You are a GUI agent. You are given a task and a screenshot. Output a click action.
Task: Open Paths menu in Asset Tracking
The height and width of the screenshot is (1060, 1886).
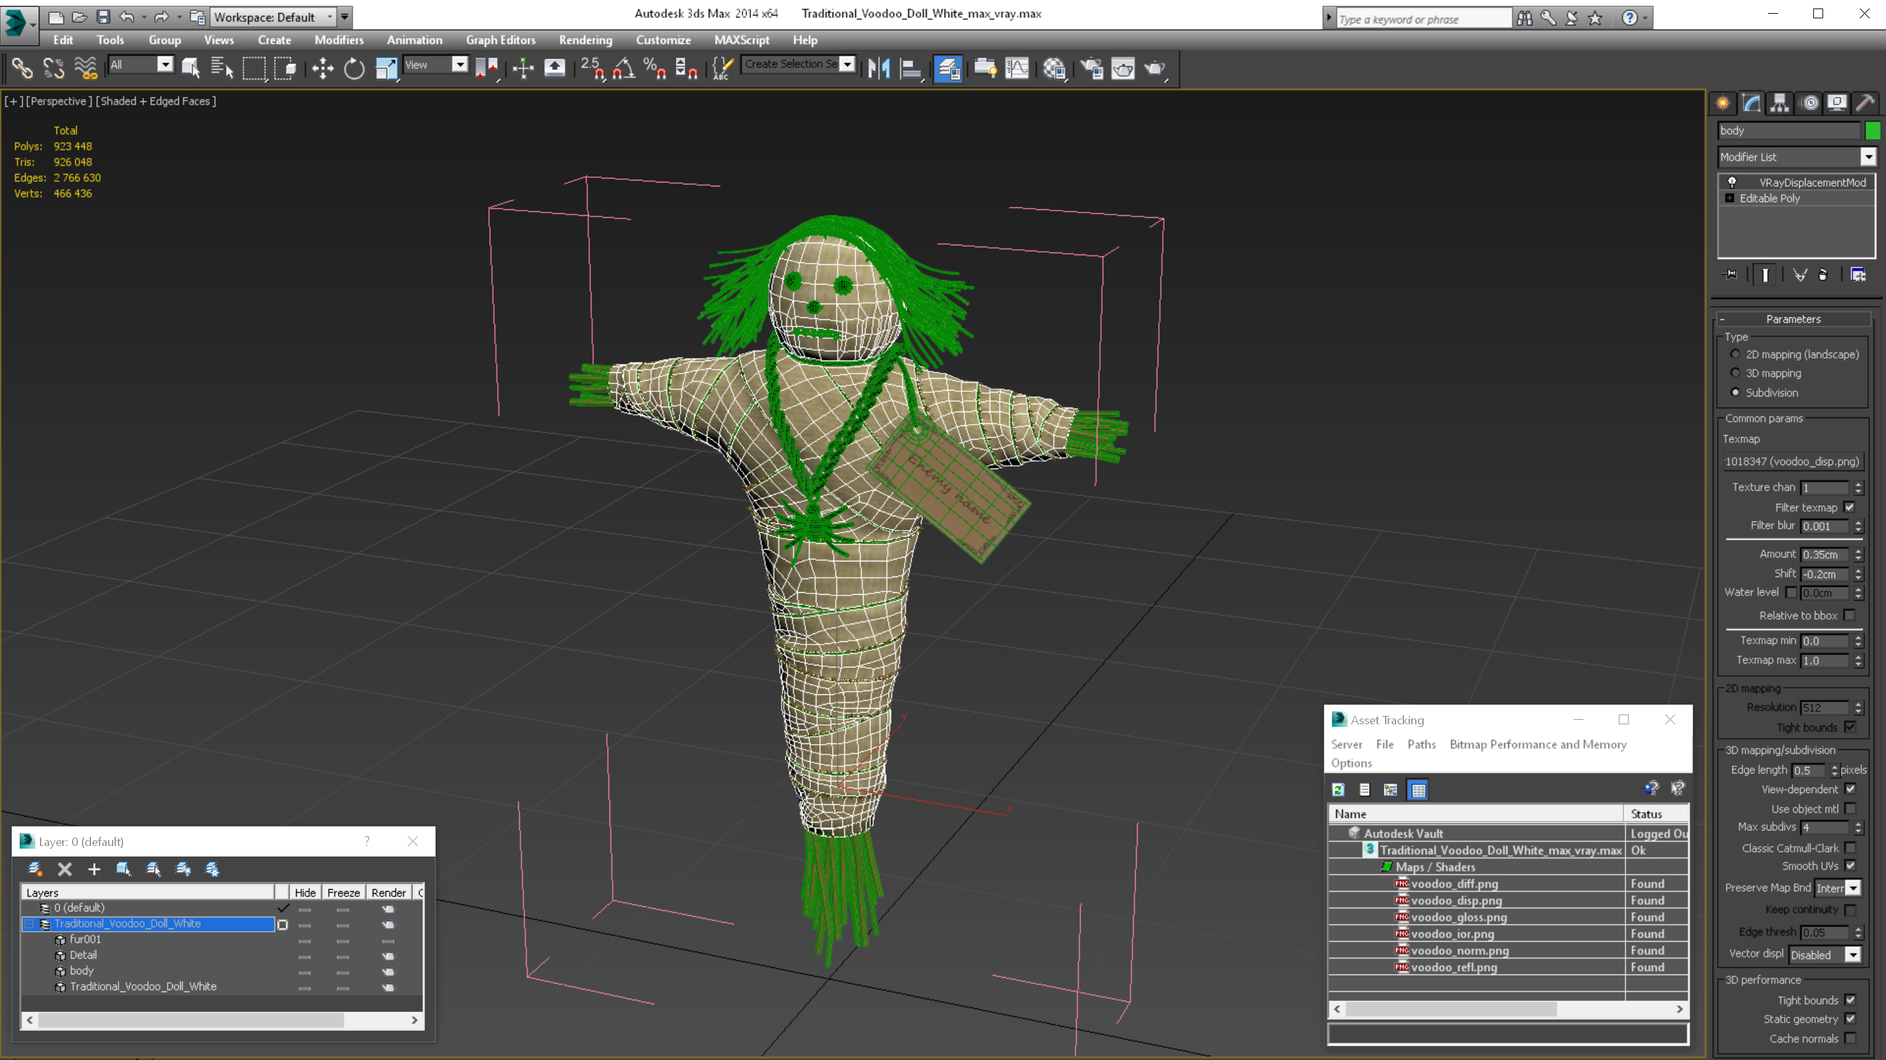1421,744
